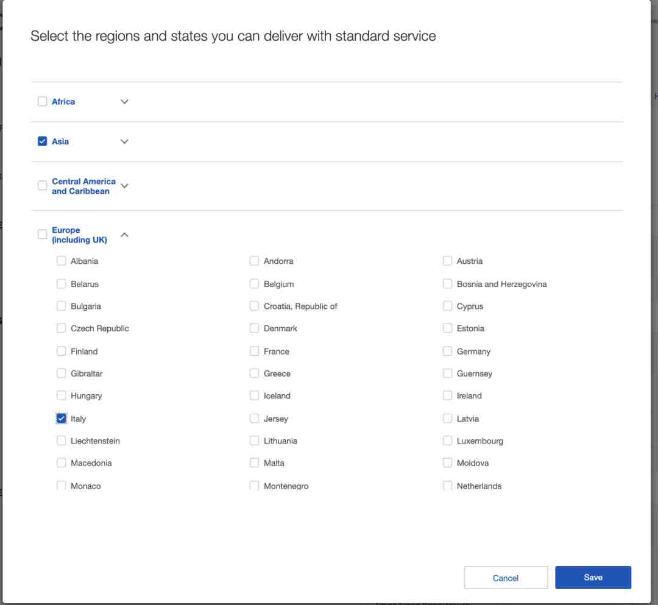Click the Germany country label
The image size is (658, 605).
473,352
